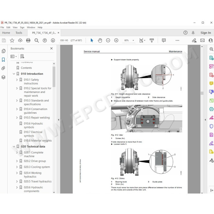Image resolution: width=214 pixels, height=214 pixels.
Task: Click find current bookmark icon
Action: [22, 56]
